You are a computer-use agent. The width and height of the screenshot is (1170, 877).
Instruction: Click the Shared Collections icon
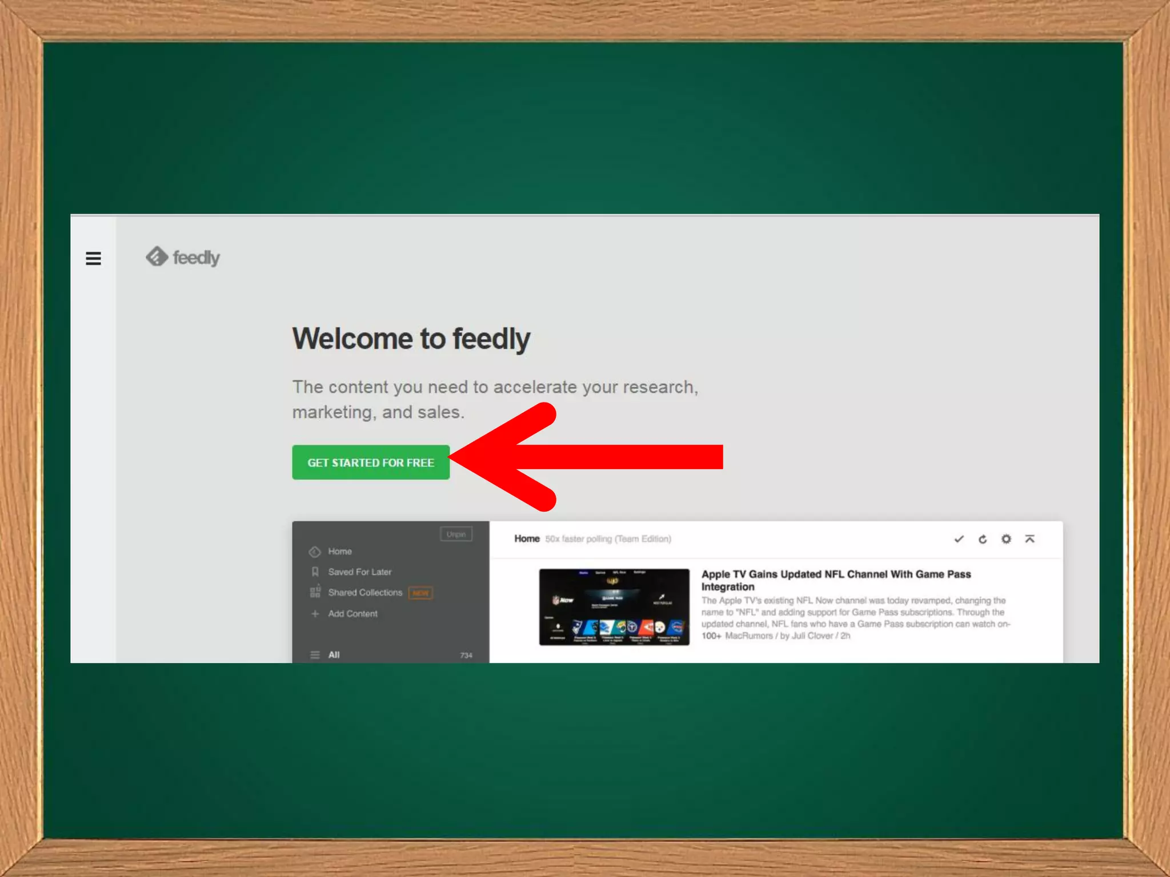click(x=315, y=592)
